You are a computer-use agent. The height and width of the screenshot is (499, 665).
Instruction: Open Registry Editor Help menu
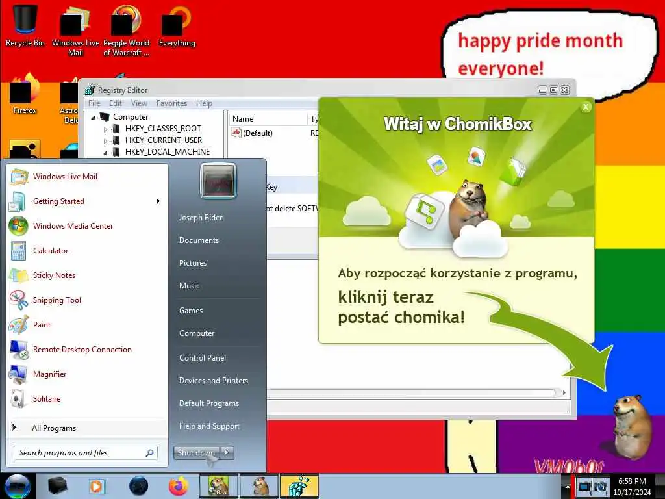[204, 103]
